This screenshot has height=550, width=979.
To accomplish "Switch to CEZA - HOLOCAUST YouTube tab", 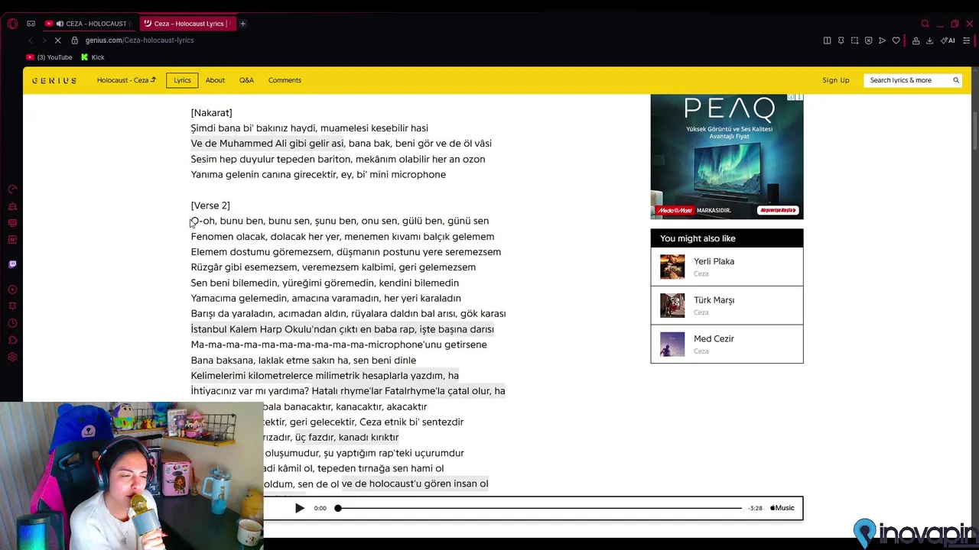I will [89, 24].
